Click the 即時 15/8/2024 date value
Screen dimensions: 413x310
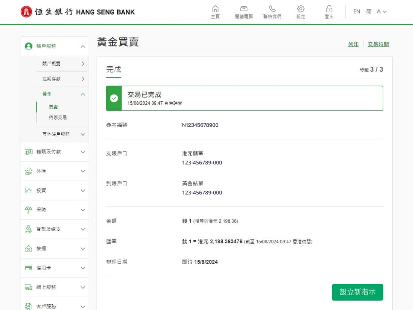point(200,262)
